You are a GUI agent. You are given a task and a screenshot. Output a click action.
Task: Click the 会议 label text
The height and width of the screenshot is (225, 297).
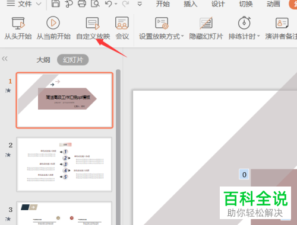[x=122, y=37]
